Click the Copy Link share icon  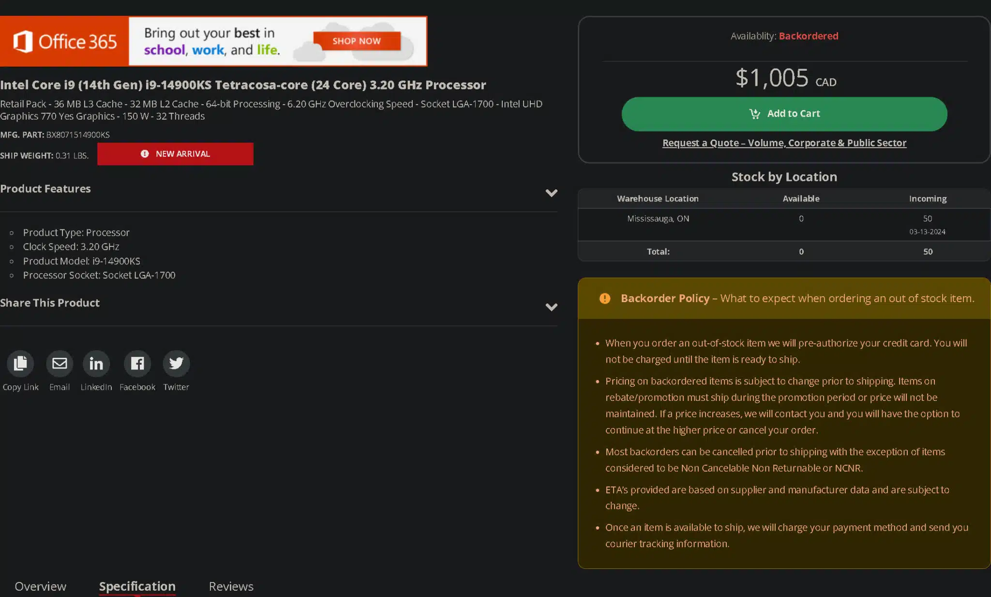[20, 363]
